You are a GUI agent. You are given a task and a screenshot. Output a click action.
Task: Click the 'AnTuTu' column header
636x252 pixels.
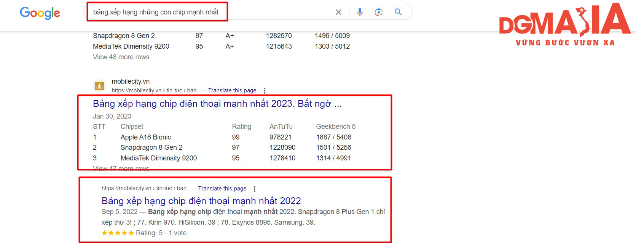point(281,127)
